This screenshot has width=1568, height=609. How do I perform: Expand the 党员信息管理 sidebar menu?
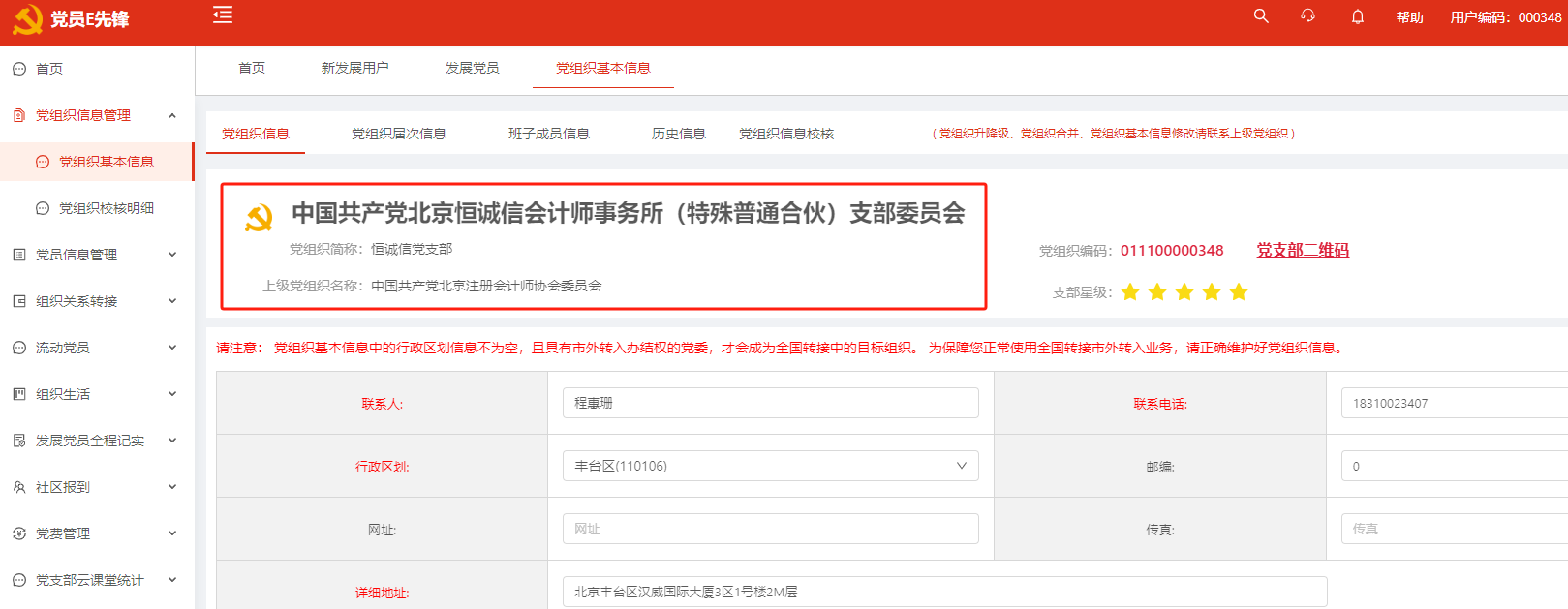(172, 255)
